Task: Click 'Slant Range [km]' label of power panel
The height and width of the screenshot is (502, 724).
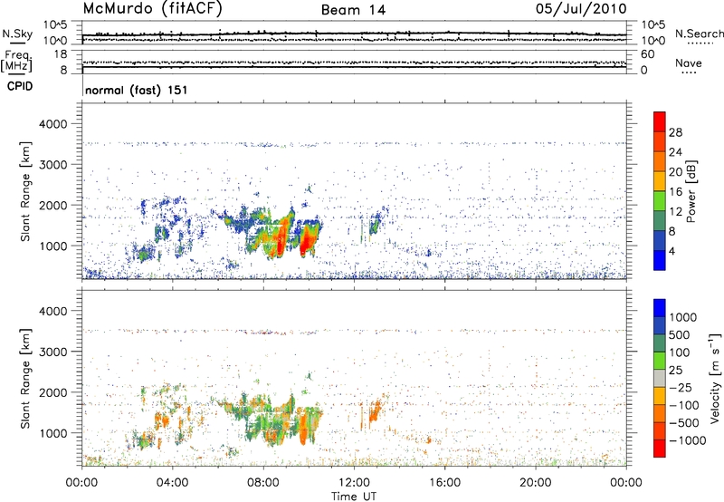Action: click(25, 191)
